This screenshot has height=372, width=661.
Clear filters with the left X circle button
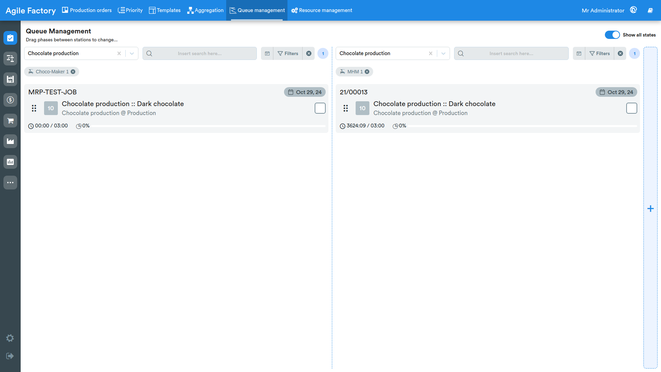pyautogui.click(x=309, y=53)
